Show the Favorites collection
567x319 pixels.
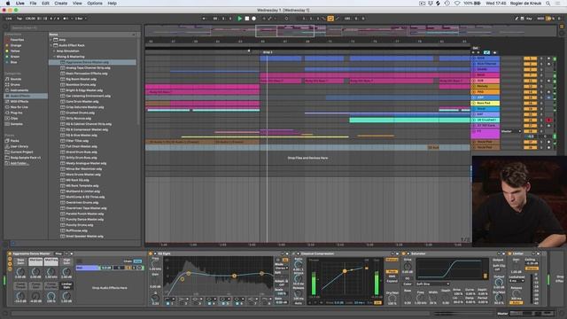coord(17,40)
